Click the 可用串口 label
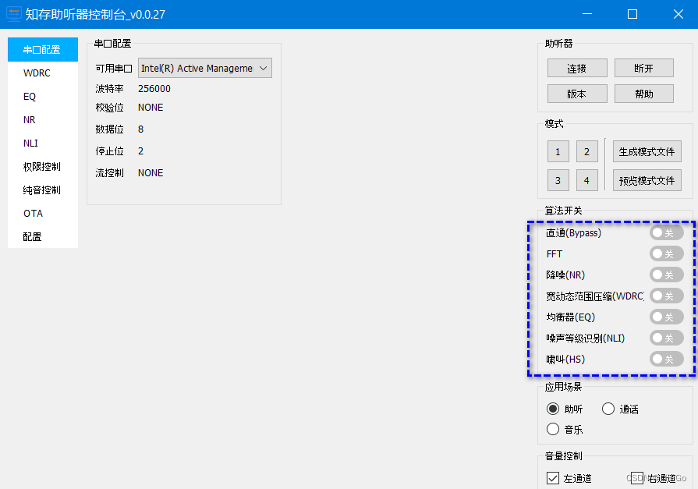Image resolution: width=698 pixels, height=489 pixels. (x=114, y=68)
